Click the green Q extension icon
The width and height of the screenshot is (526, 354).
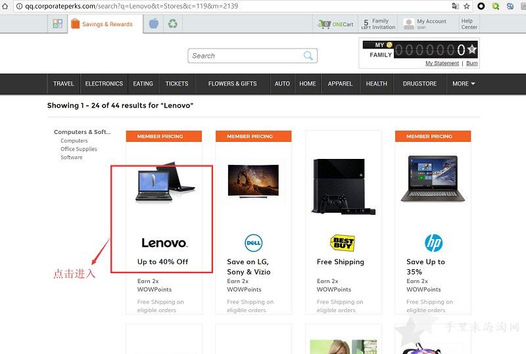click(496, 6)
